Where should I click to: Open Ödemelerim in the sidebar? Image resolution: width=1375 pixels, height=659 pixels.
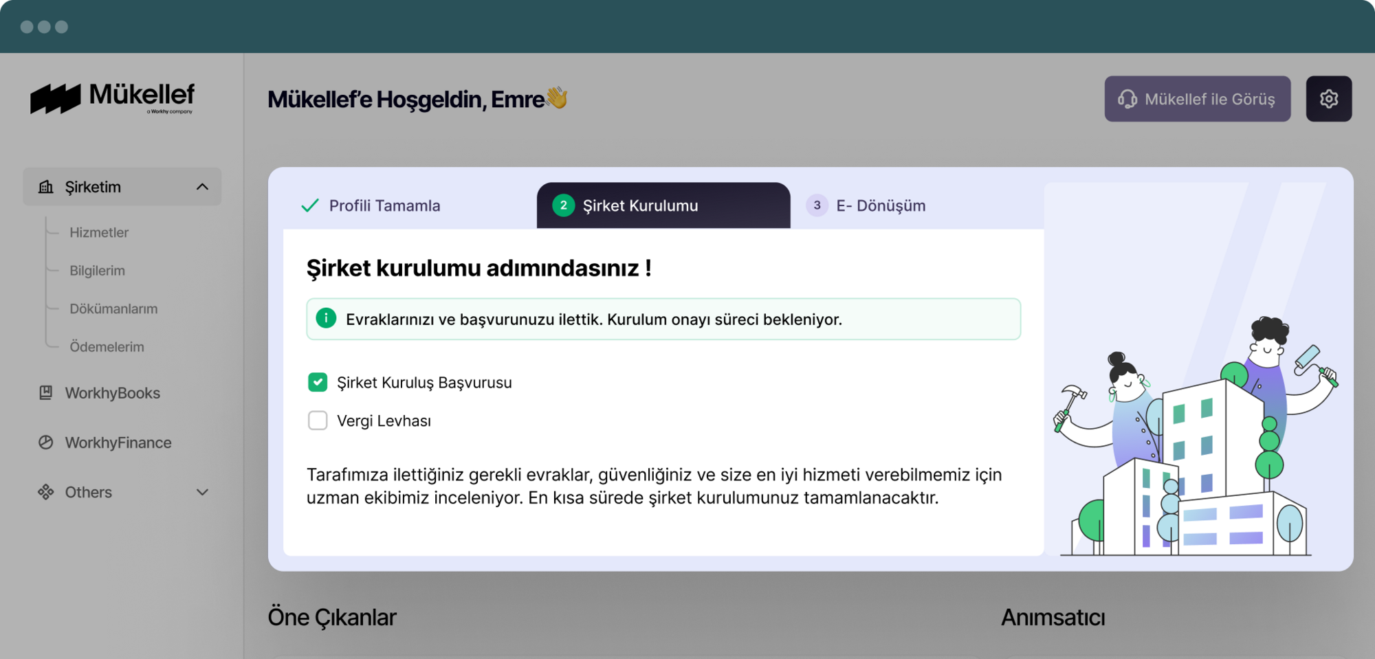(x=107, y=347)
